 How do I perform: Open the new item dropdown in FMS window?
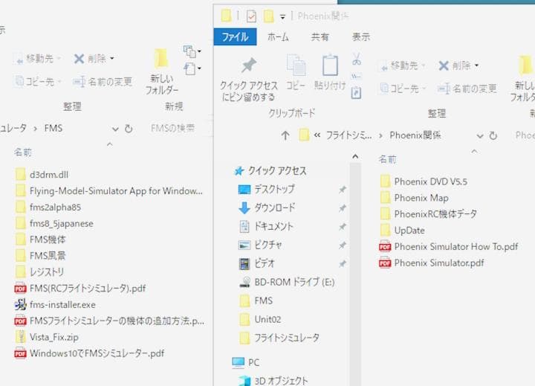[192, 51]
